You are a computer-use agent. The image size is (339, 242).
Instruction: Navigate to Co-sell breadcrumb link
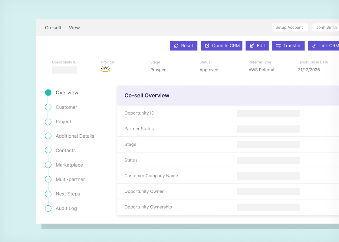pos(53,28)
